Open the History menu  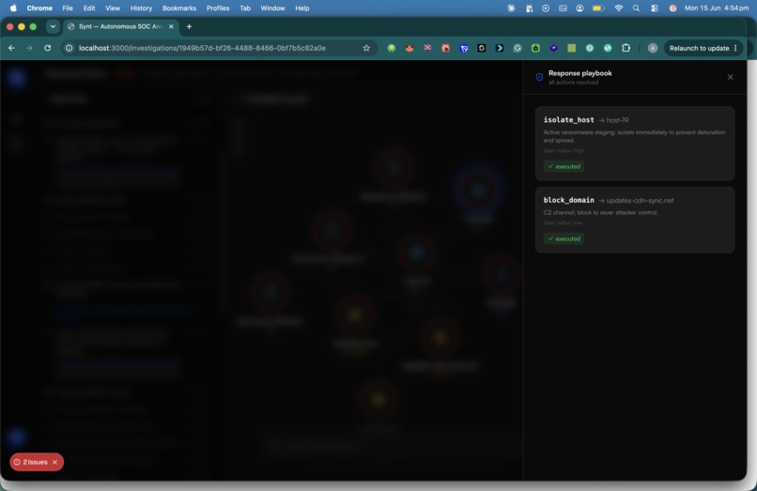(x=141, y=8)
